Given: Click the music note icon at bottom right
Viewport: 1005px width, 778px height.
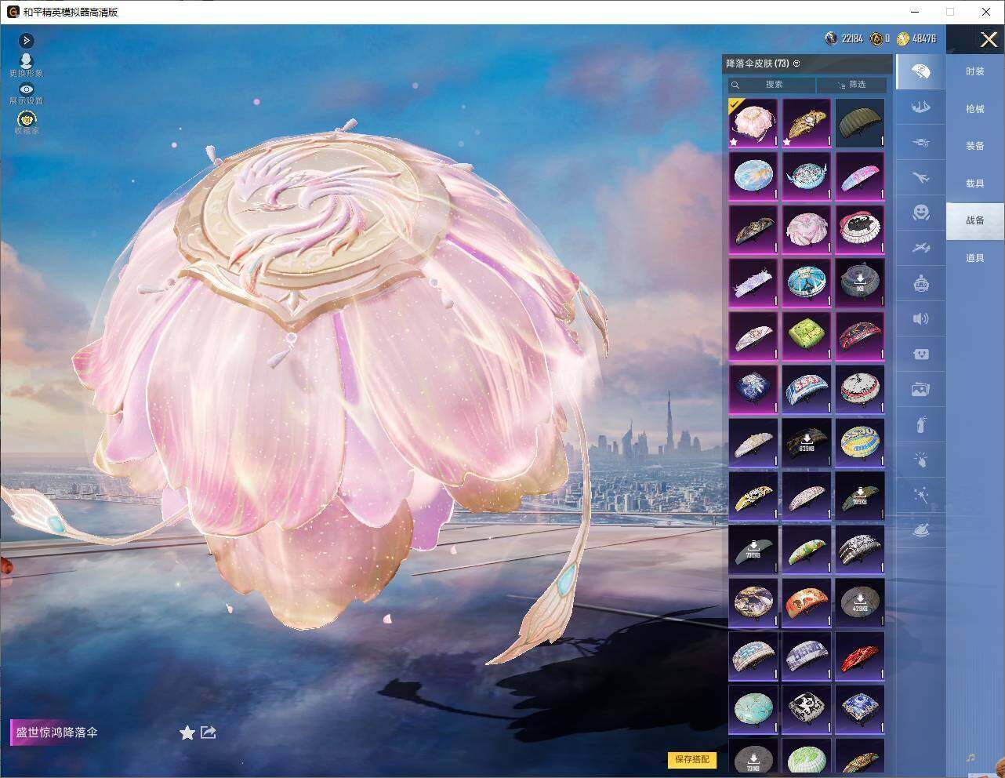Looking at the screenshot, I should coord(971,757).
